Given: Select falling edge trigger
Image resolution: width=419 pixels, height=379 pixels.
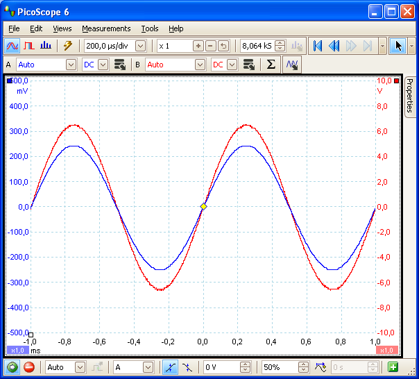Looking at the screenshot, I should (187, 367).
